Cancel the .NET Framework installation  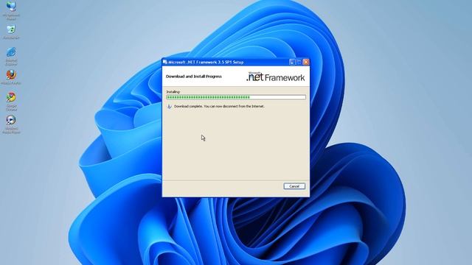click(x=294, y=186)
